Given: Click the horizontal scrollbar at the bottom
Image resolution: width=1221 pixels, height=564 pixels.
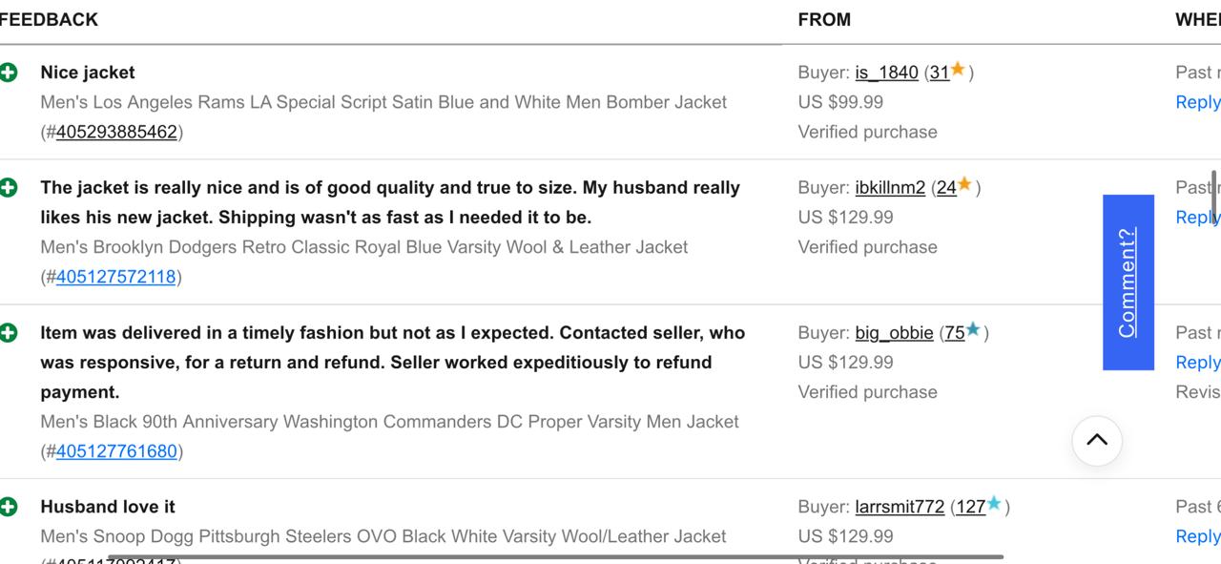Looking at the screenshot, I should coord(555,556).
